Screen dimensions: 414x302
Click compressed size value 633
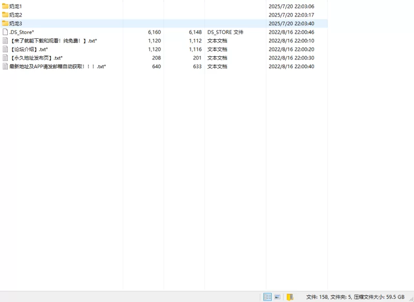pos(197,67)
